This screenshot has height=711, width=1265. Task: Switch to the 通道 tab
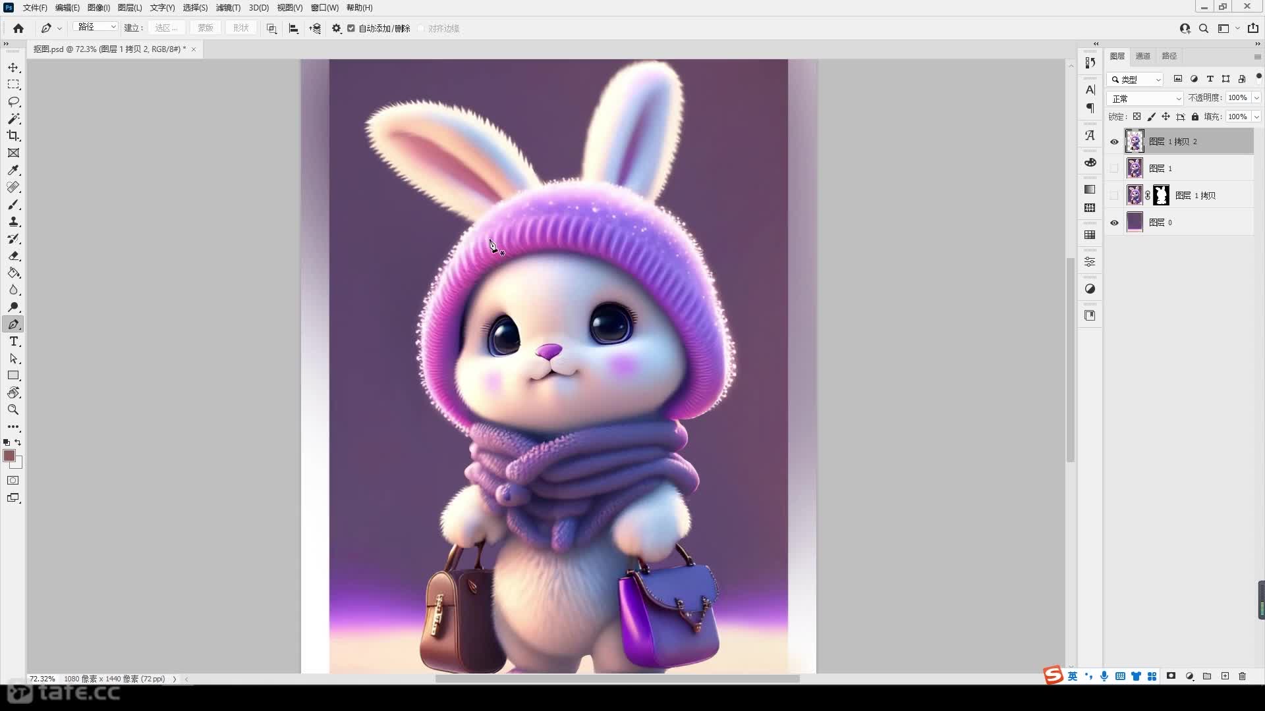(1143, 56)
